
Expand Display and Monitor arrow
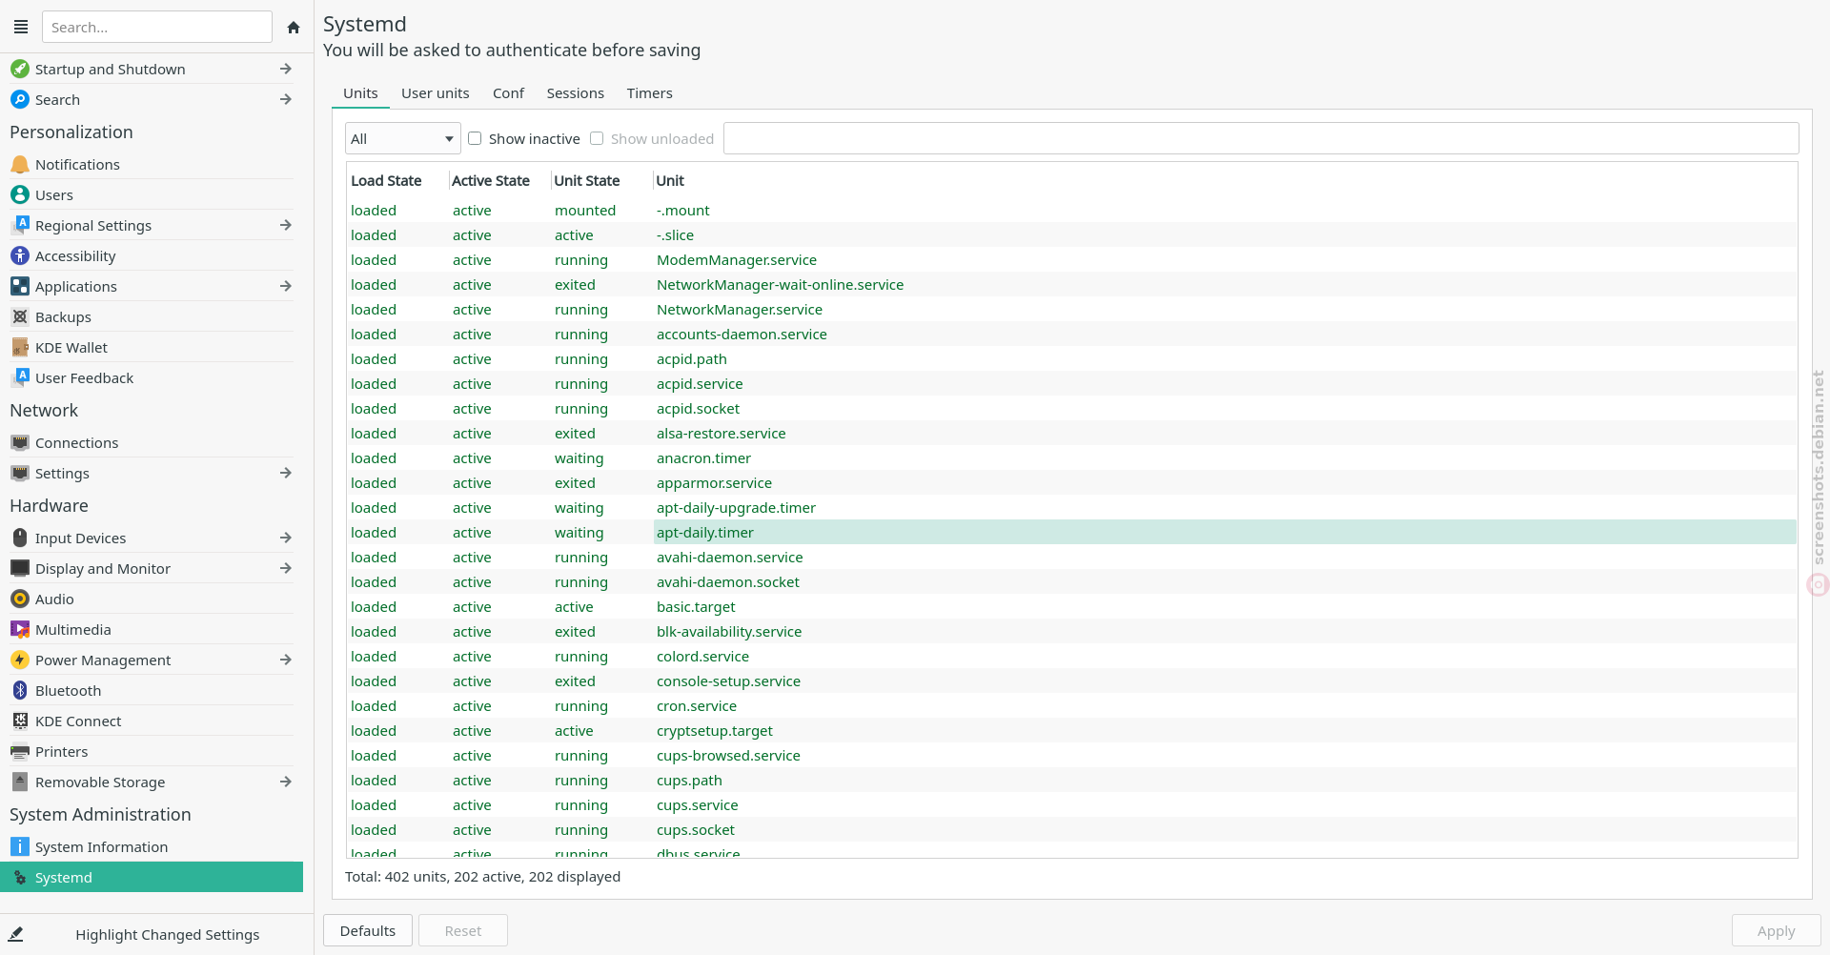click(286, 568)
